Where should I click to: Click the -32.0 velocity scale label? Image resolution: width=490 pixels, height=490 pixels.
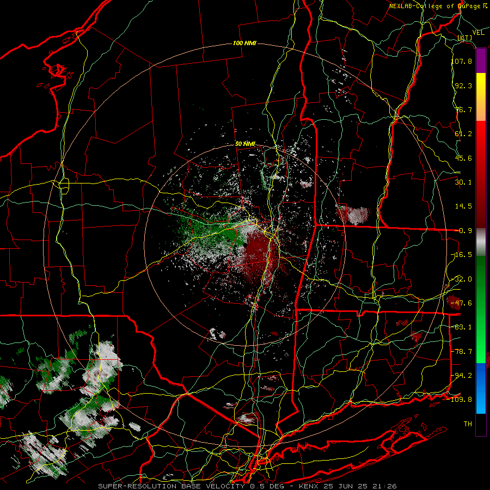click(462, 279)
